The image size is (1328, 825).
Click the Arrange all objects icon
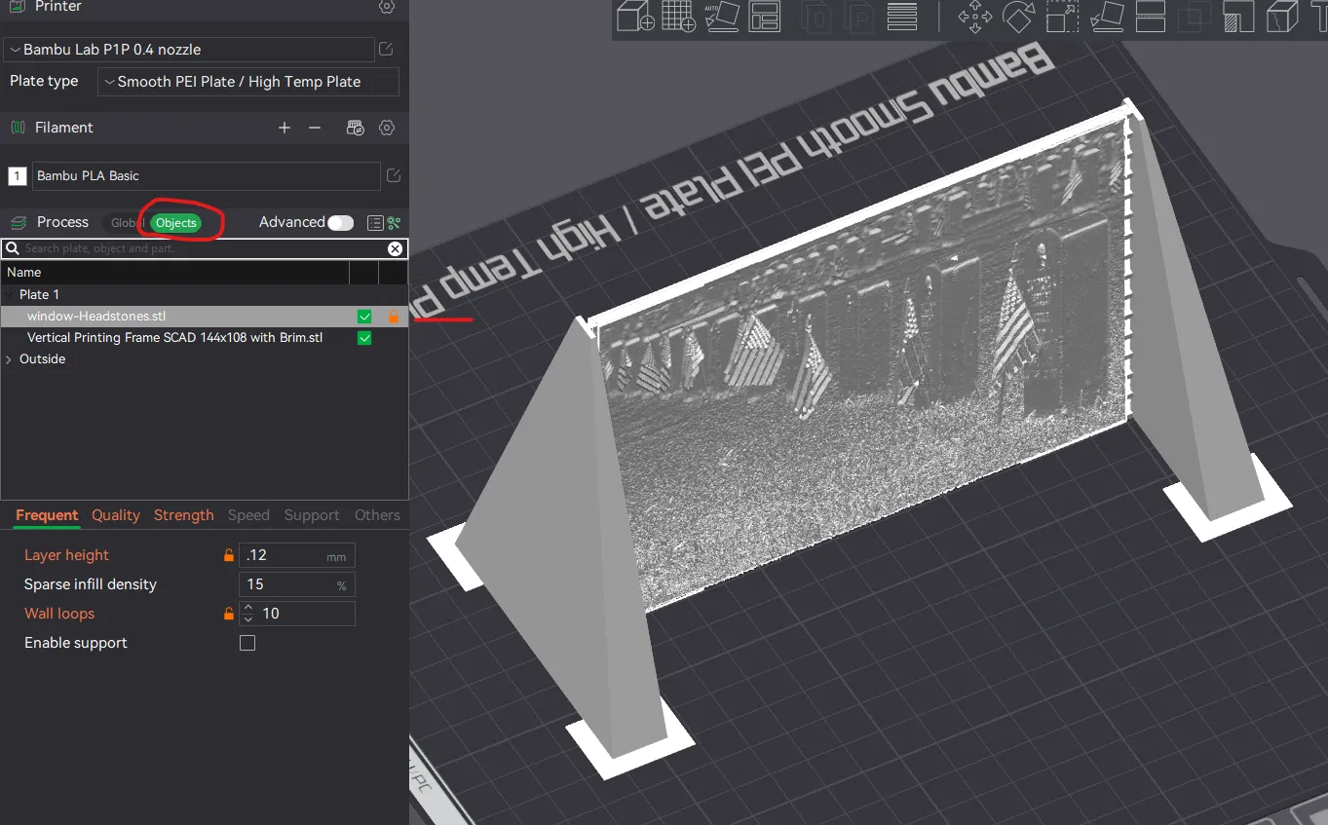pos(765,17)
